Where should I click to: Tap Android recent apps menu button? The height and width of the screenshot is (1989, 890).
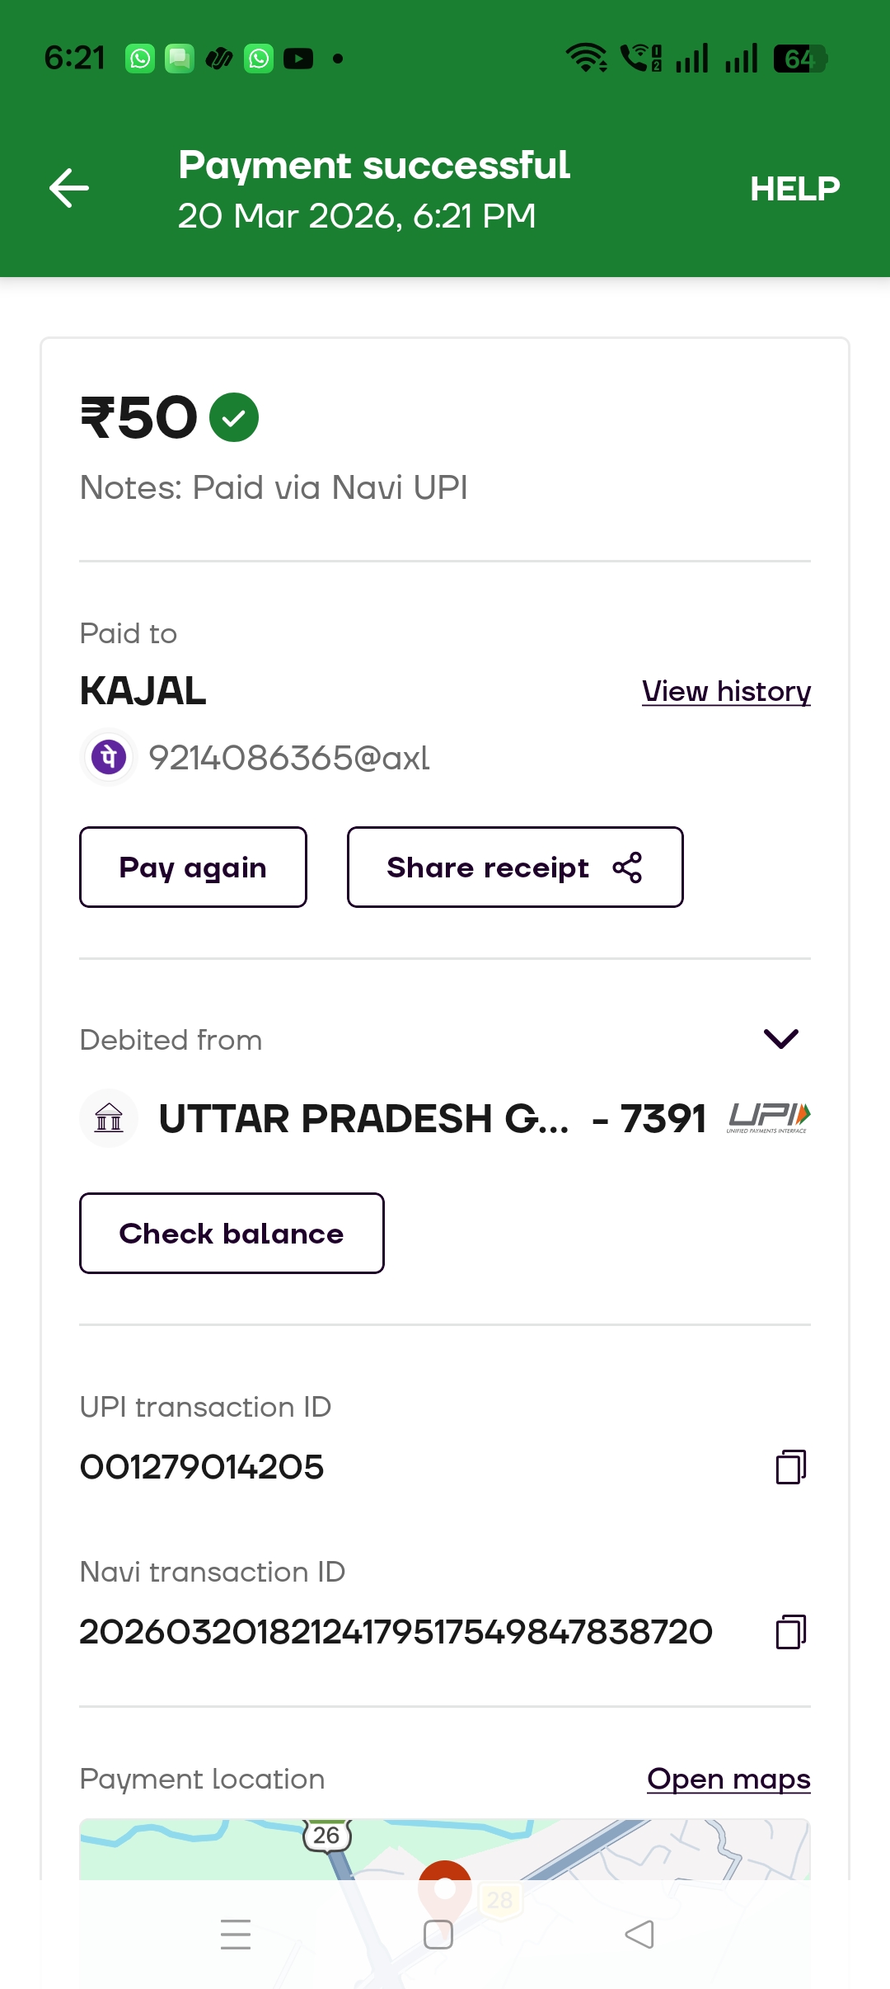236,1935
